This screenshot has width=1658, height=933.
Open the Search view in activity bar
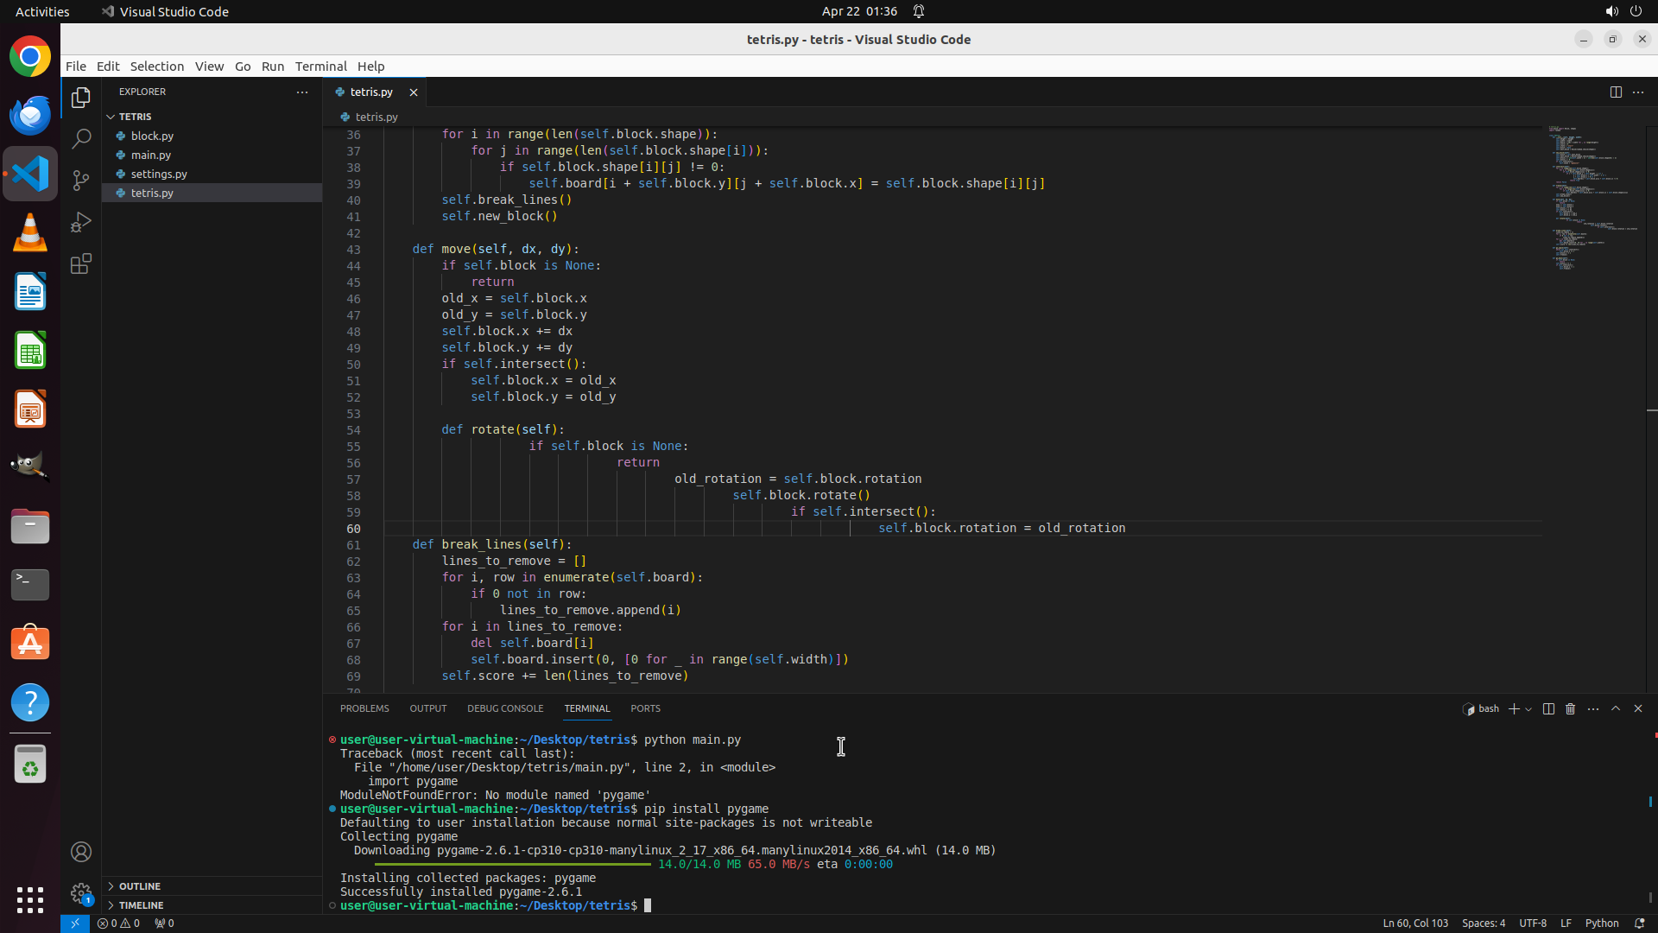[81, 138]
